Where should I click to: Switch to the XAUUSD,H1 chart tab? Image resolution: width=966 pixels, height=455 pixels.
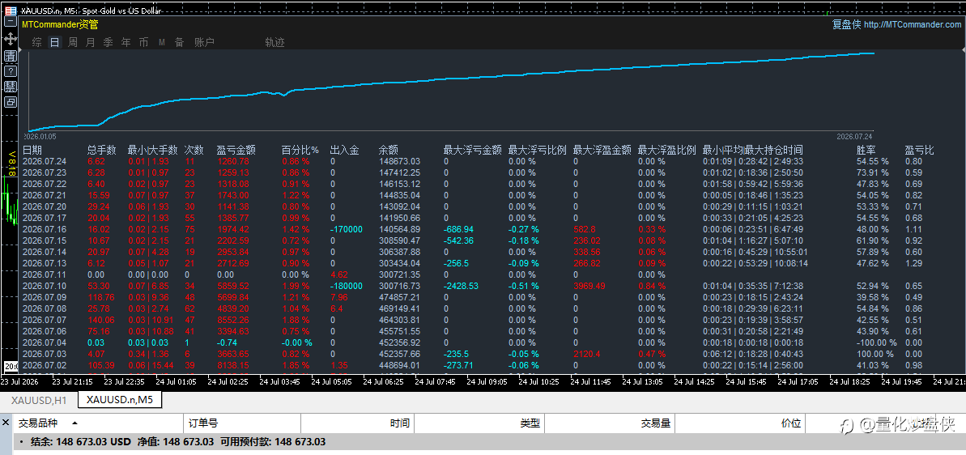(x=37, y=400)
